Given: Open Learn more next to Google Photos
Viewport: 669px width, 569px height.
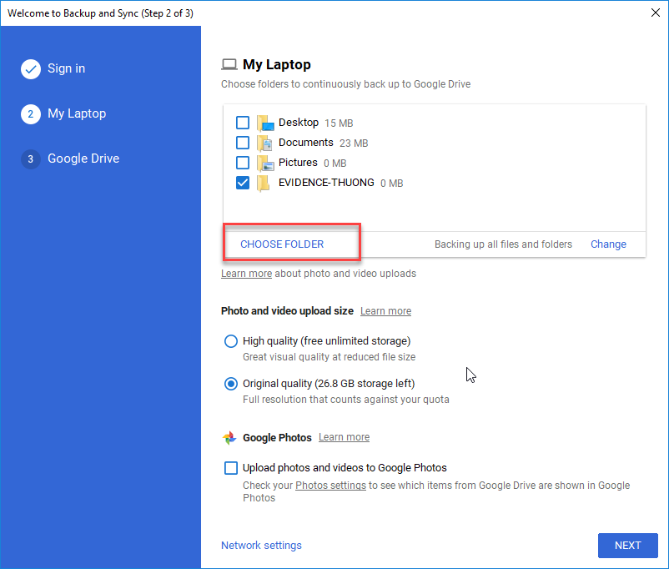Looking at the screenshot, I should pos(344,437).
